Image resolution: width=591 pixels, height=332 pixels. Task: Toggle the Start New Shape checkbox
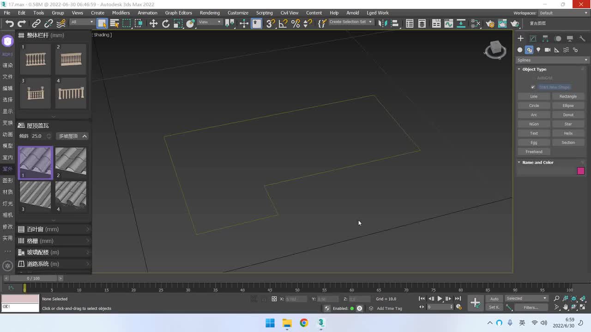point(533,87)
